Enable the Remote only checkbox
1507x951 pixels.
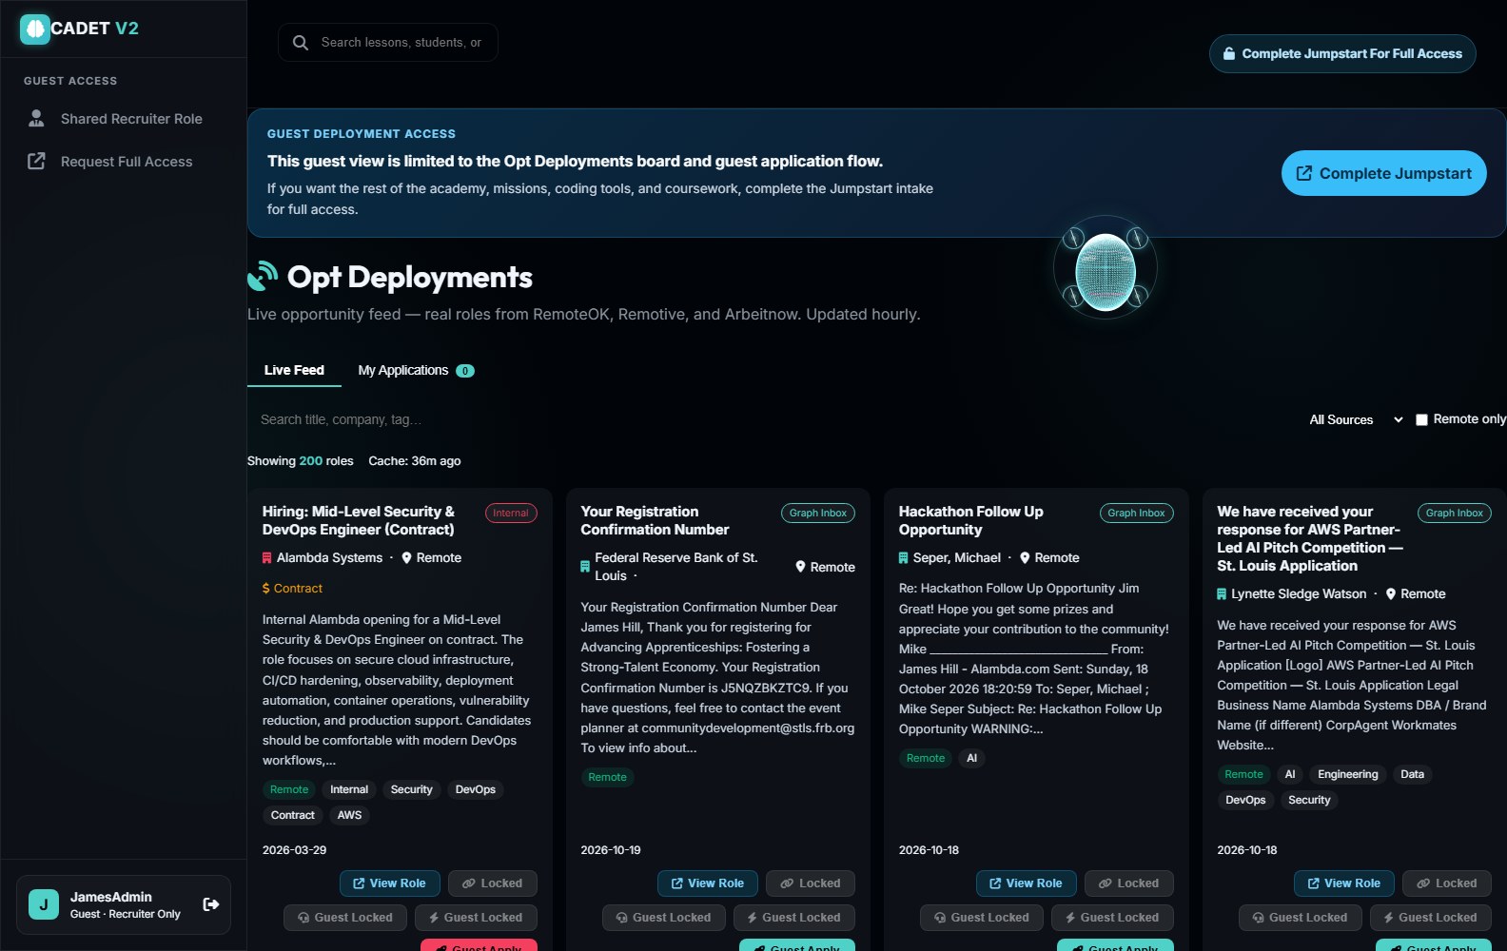[x=1421, y=419]
